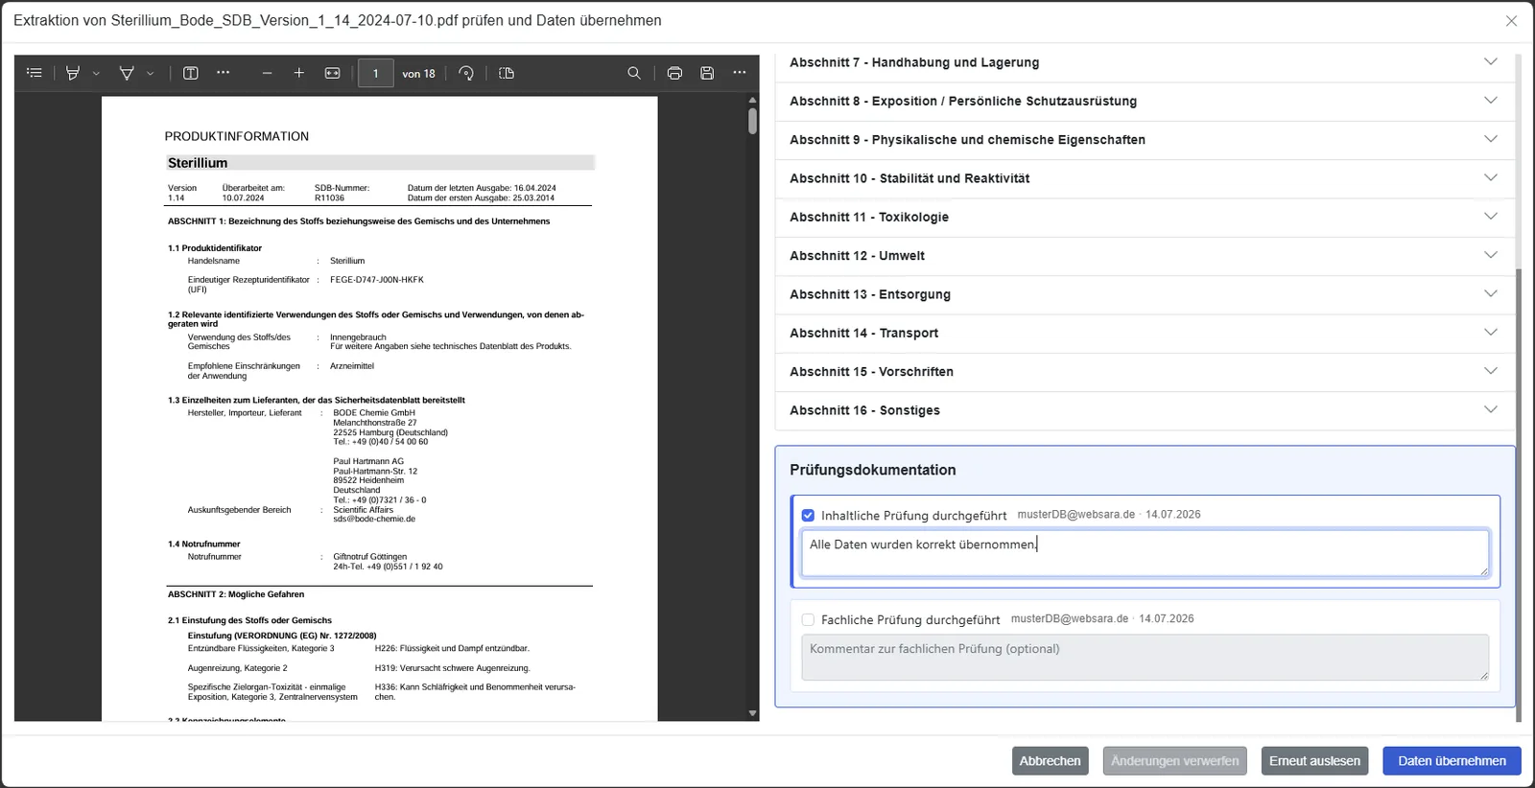Open draw tool options dropdown arrow
The height and width of the screenshot is (788, 1535).
[x=151, y=73]
